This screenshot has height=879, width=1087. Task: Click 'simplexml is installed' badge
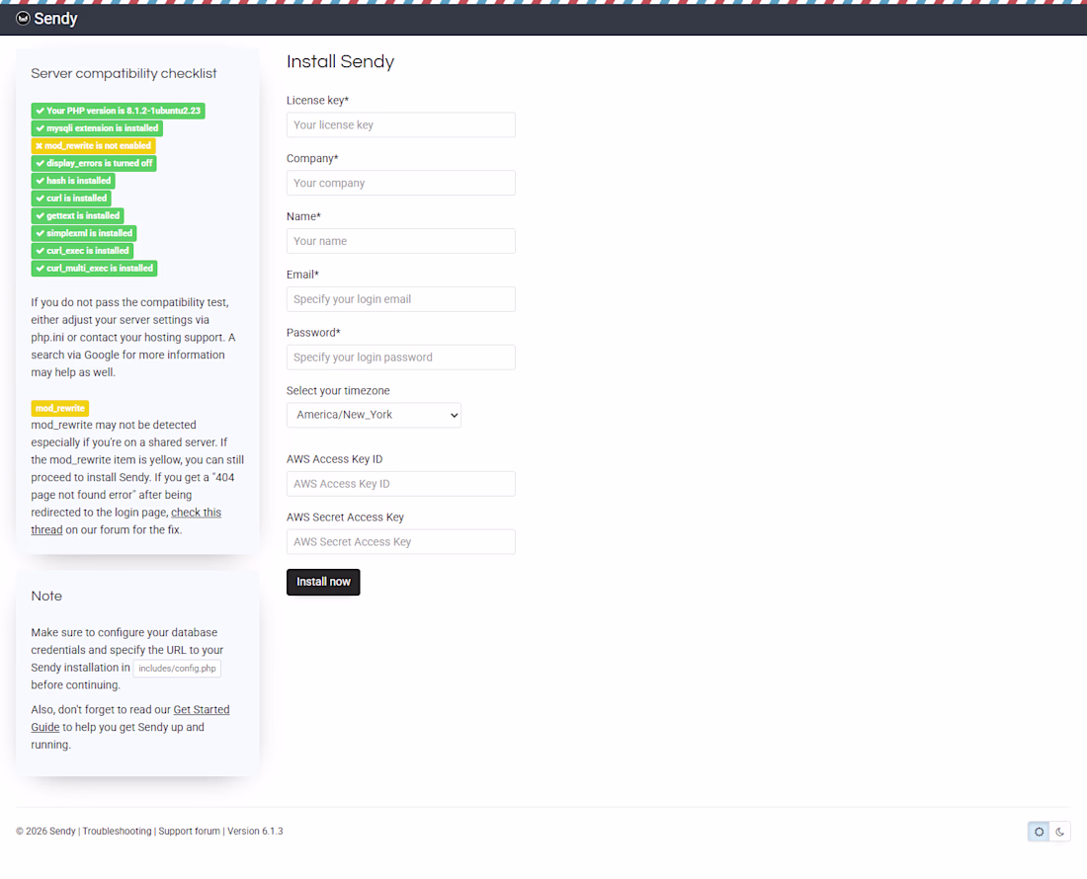pos(84,233)
